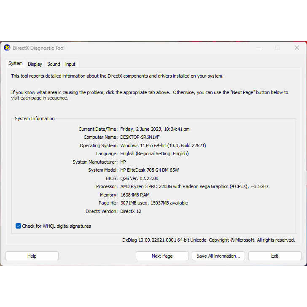
Task: Go to the Next Page
Action: 162,256
